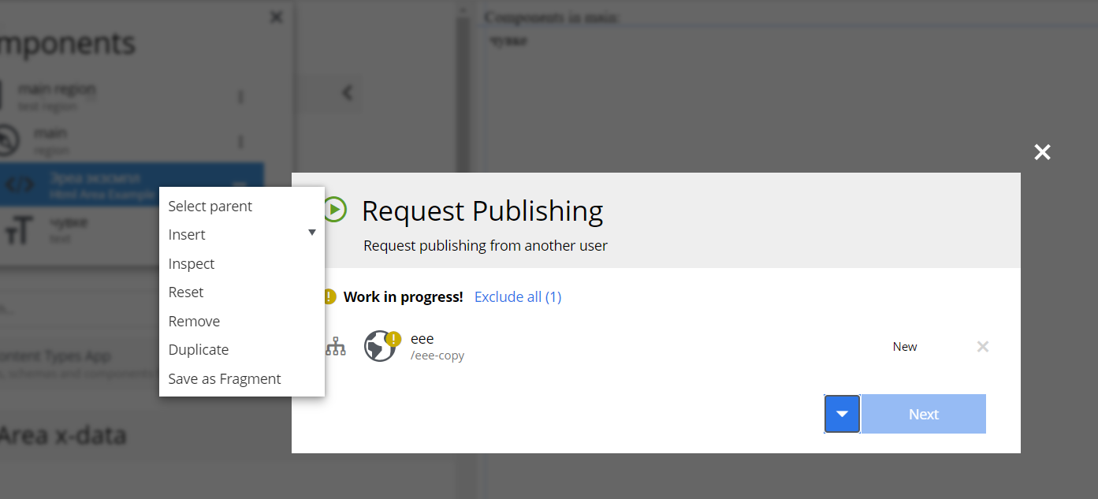Click the site hierarchy icon beside eee

[x=336, y=346]
